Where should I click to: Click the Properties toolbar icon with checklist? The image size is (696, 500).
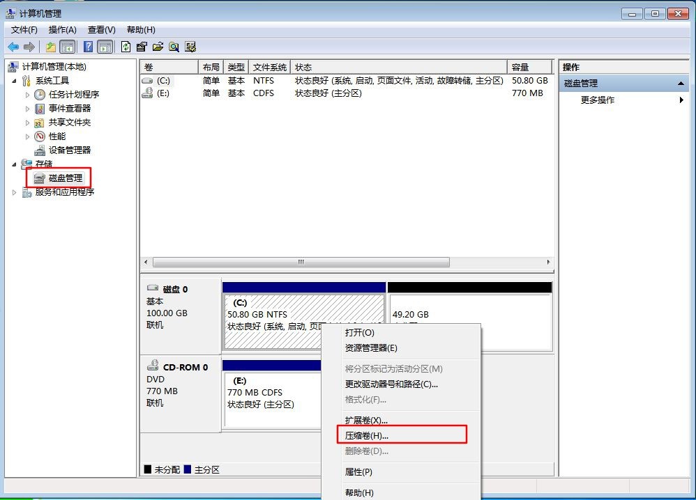142,47
